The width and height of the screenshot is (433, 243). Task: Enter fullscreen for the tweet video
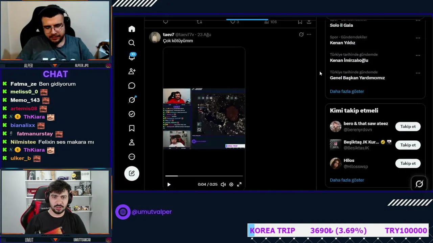[239, 185]
